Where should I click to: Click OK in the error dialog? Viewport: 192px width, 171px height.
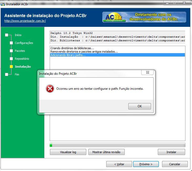pos(140,106)
